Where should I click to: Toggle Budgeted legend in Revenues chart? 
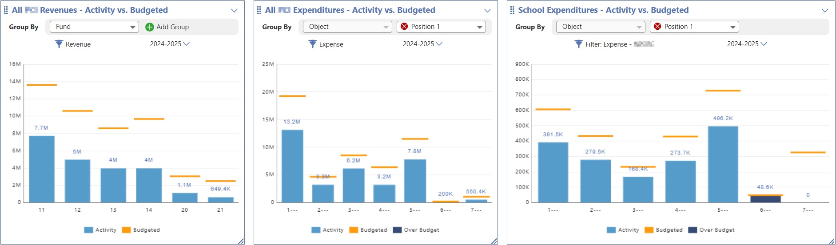click(x=141, y=230)
